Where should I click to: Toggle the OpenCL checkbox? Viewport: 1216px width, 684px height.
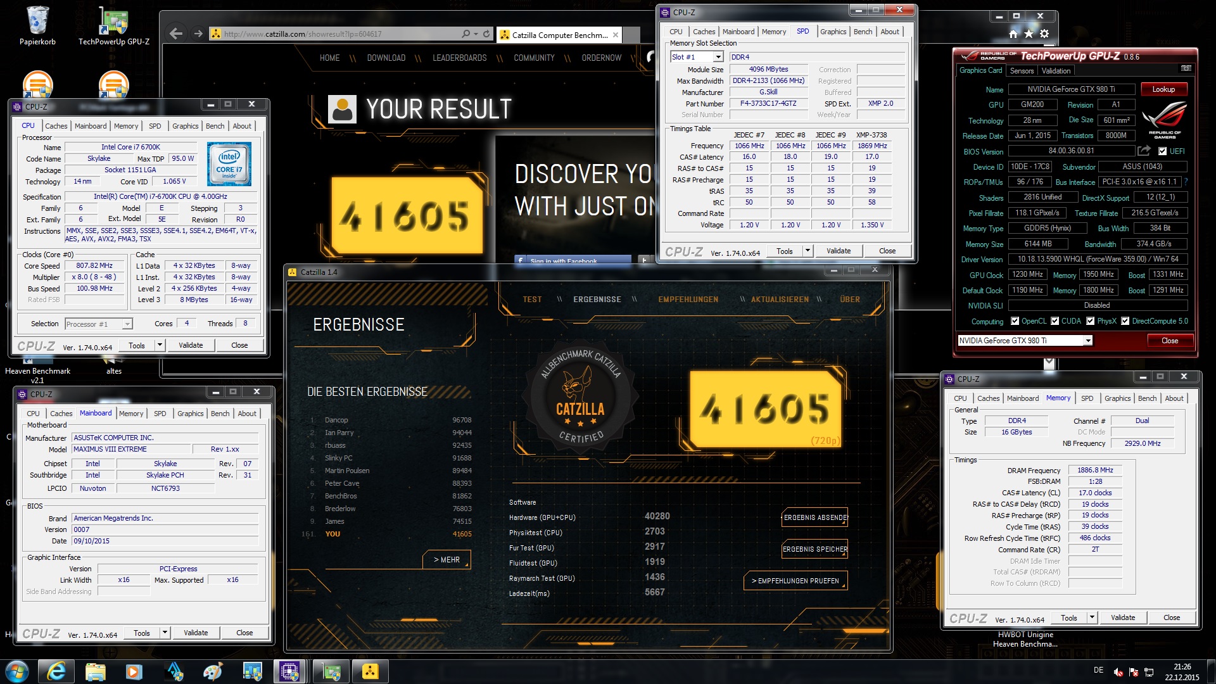point(1015,321)
